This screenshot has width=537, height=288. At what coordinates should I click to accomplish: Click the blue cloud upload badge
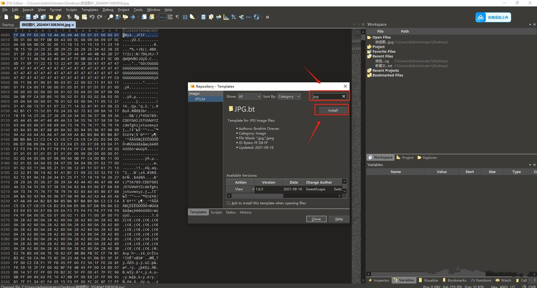click(x=493, y=17)
